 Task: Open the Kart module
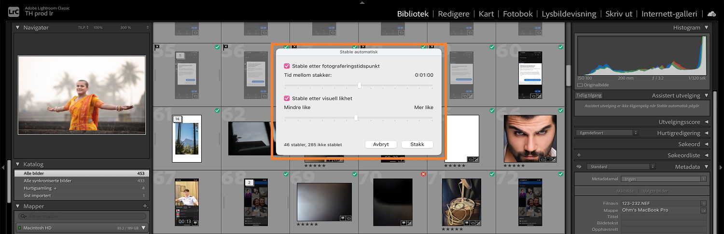click(486, 14)
